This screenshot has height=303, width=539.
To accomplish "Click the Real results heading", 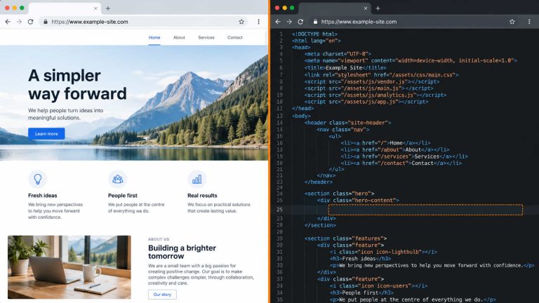I will click(x=202, y=196).
